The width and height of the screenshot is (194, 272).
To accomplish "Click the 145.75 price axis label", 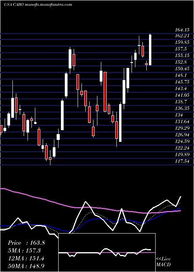I will (182, 82).
